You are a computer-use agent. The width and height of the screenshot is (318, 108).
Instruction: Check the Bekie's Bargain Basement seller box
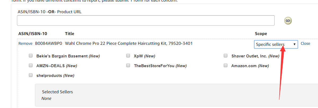pos(31,56)
